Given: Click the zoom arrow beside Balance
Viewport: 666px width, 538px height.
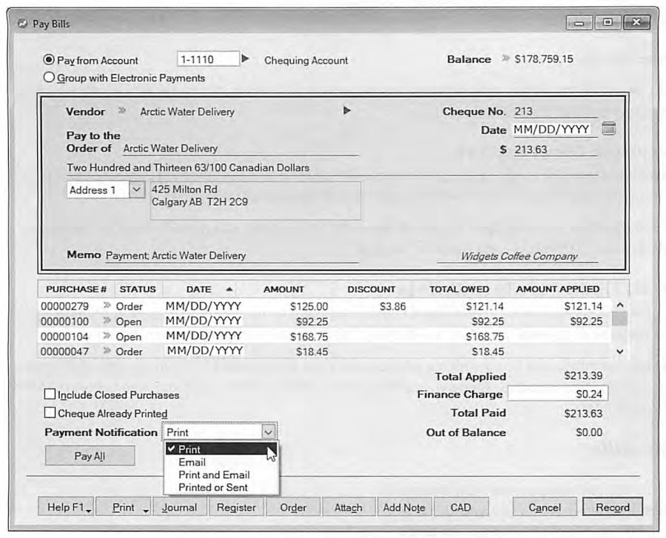Looking at the screenshot, I should point(505,58).
